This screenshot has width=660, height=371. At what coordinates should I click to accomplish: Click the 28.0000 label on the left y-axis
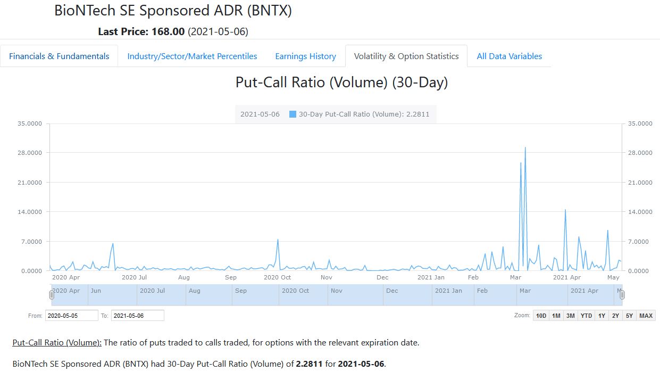coord(30,153)
